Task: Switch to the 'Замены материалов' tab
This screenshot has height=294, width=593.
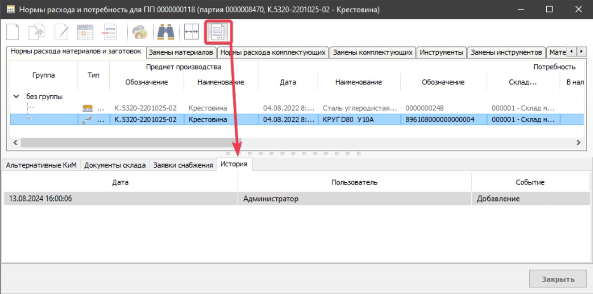Action: pyautogui.click(x=181, y=52)
